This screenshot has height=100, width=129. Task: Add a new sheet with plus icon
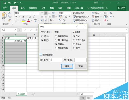[x=34, y=94]
